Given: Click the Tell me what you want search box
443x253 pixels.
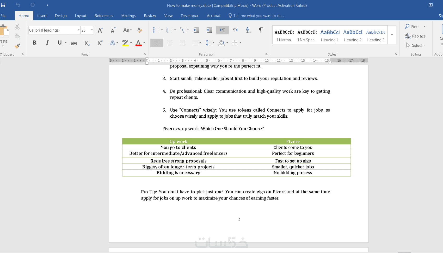Looking at the screenshot, I should tap(259, 16).
